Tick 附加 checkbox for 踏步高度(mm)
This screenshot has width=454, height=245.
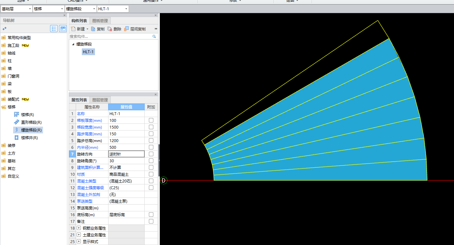151,134
